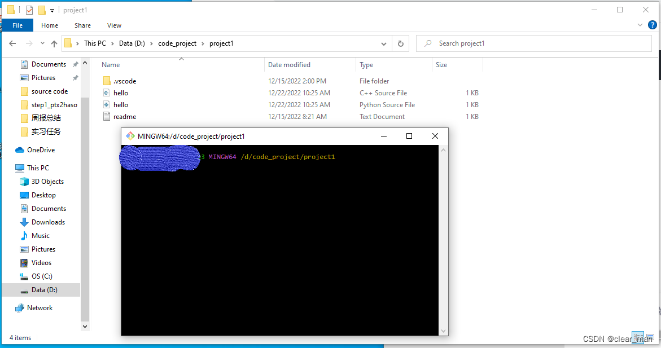Viewport: 661px width, 348px height.
Task: Open the 周报总结 folder in sidebar
Action: coord(46,118)
